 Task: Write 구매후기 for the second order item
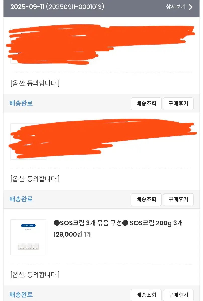[x=178, y=199]
